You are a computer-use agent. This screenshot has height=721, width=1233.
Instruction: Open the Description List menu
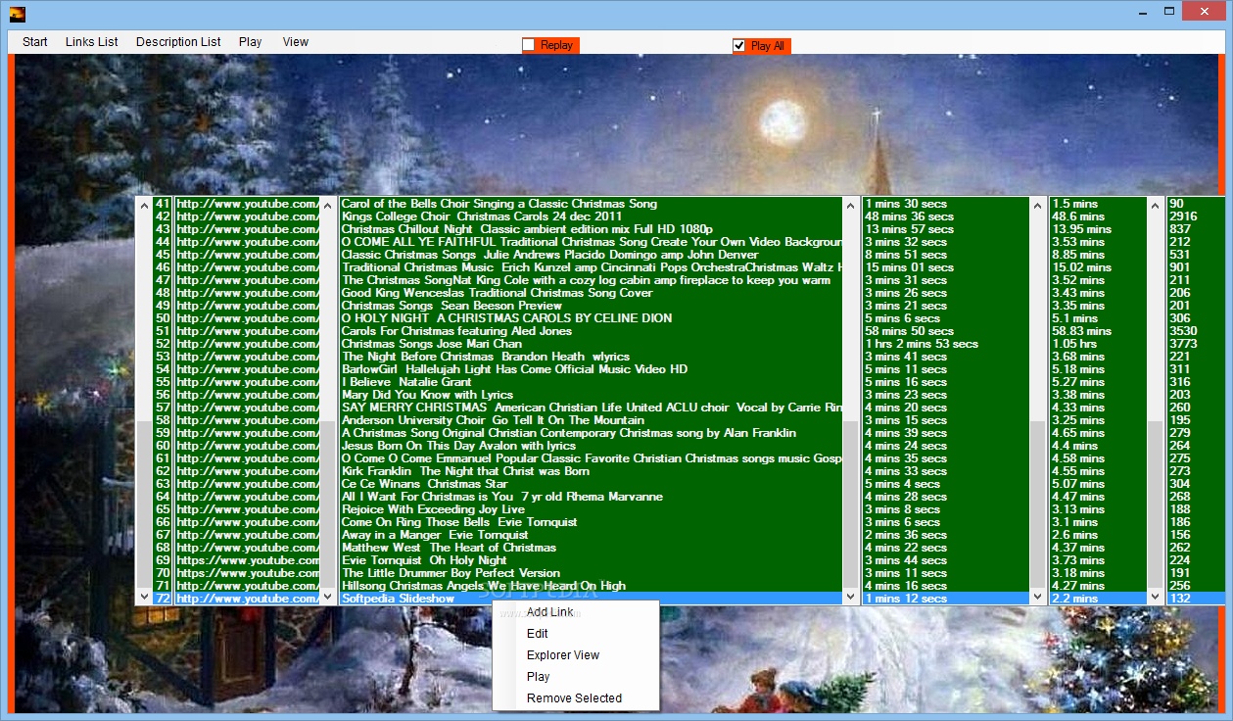point(178,42)
